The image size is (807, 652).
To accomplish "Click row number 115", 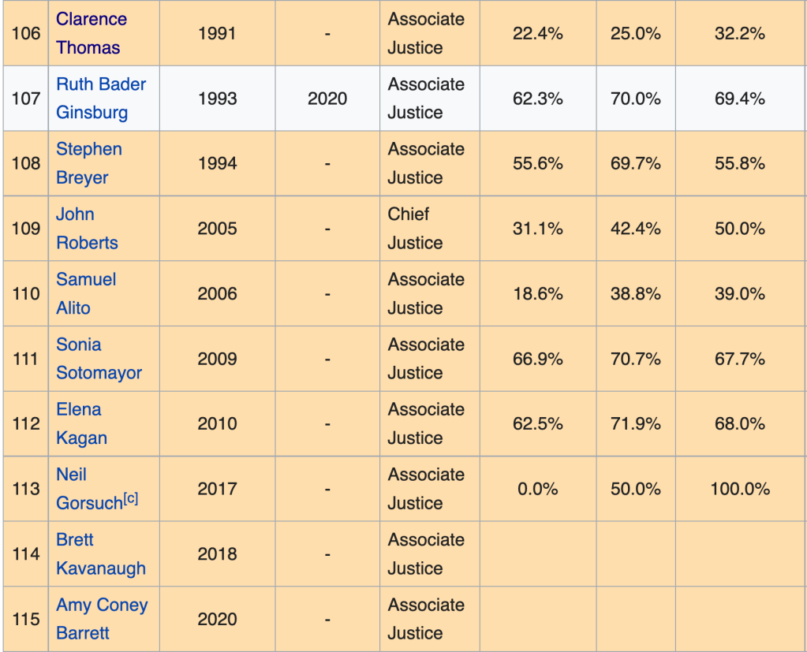I will (25, 620).
